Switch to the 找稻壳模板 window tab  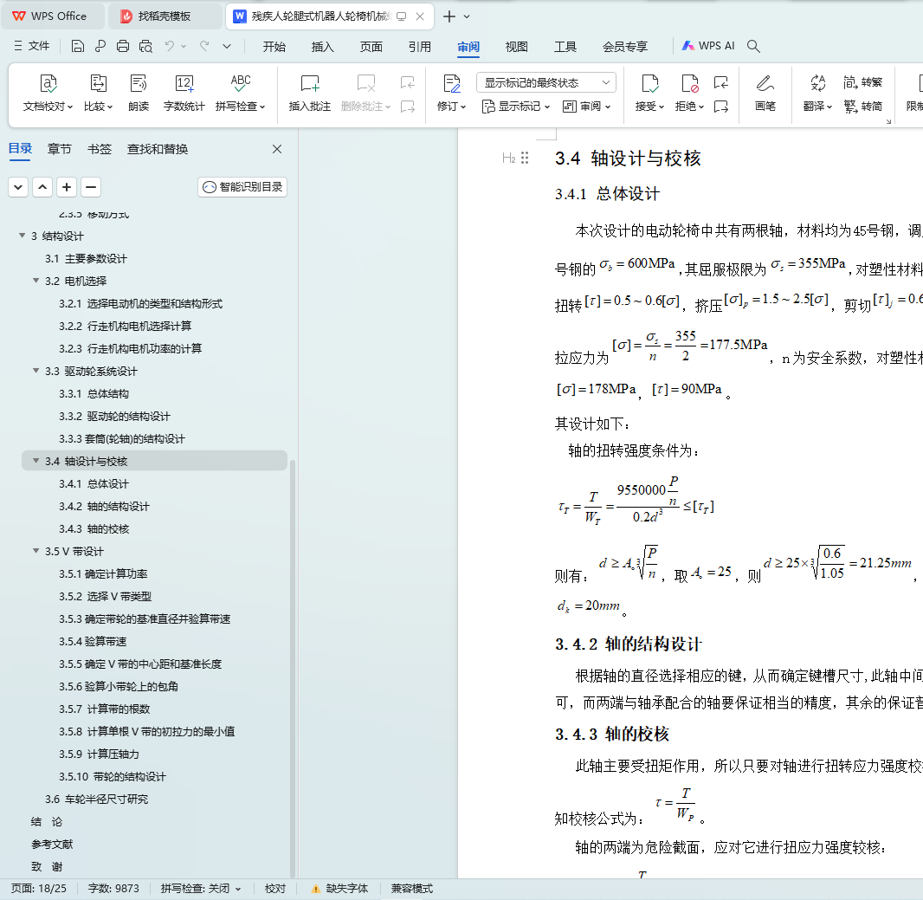(165, 16)
